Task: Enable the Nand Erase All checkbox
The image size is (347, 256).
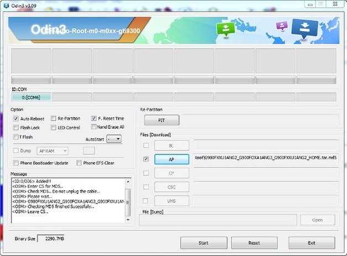Action: 93,127
